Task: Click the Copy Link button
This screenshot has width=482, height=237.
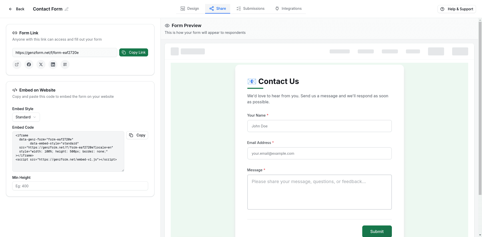Action: pos(134,52)
